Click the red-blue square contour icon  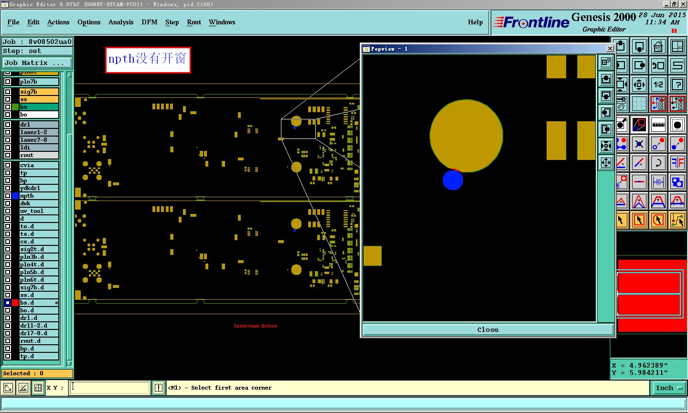click(x=639, y=125)
